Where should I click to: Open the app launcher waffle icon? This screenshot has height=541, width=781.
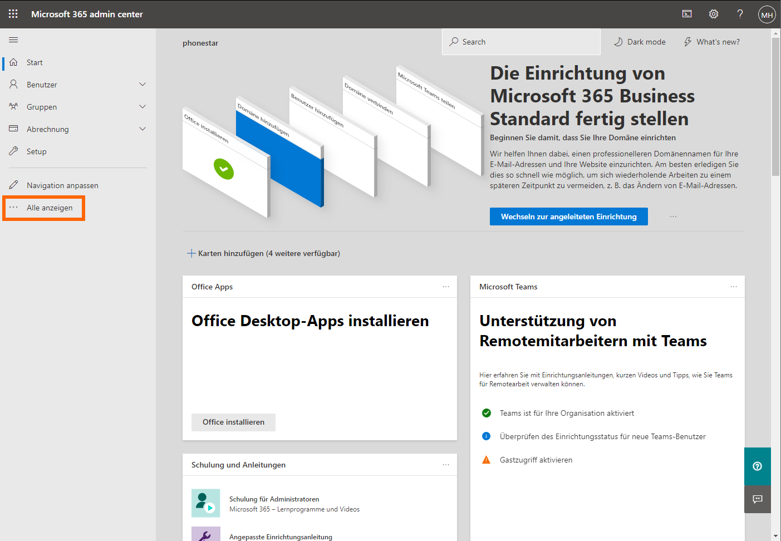[13, 14]
